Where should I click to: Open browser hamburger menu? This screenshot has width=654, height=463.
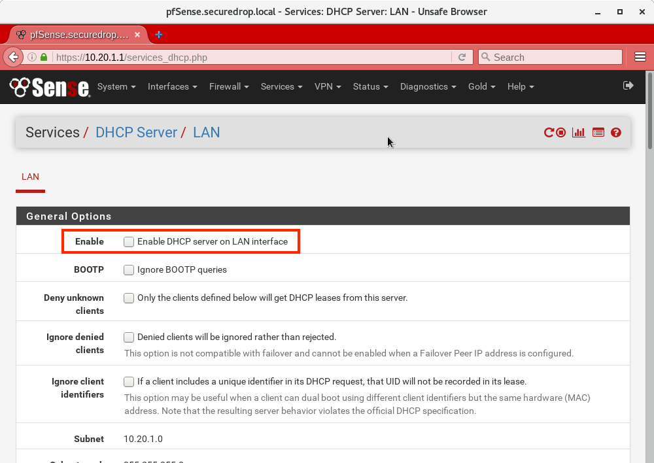click(x=640, y=57)
